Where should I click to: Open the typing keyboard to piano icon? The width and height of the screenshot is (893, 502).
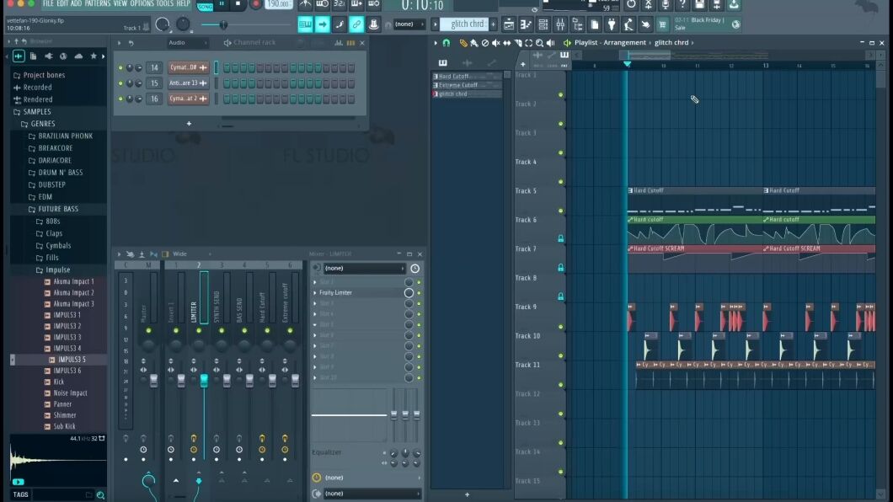[x=305, y=25]
